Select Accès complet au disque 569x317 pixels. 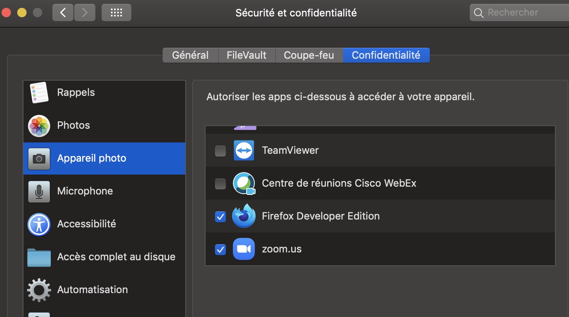(104, 257)
